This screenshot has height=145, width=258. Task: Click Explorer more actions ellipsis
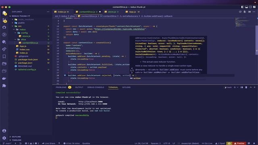point(48,12)
